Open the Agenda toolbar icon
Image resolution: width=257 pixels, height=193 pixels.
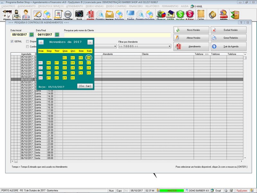[x=38, y=15]
